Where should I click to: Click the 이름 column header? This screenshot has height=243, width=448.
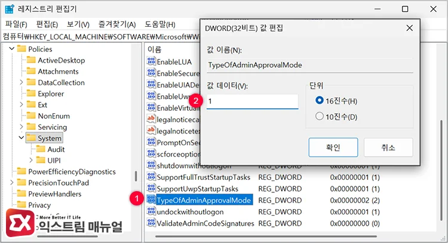click(x=155, y=49)
